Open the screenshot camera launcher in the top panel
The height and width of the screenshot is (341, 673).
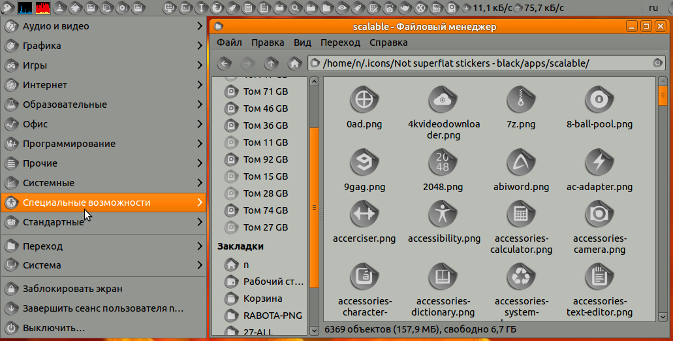pyautogui.click(x=389, y=7)
